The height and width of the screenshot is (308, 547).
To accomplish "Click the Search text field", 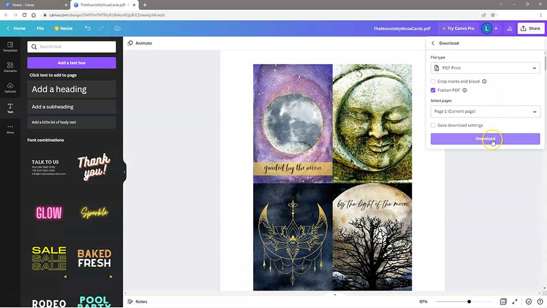I will [72, 47].
